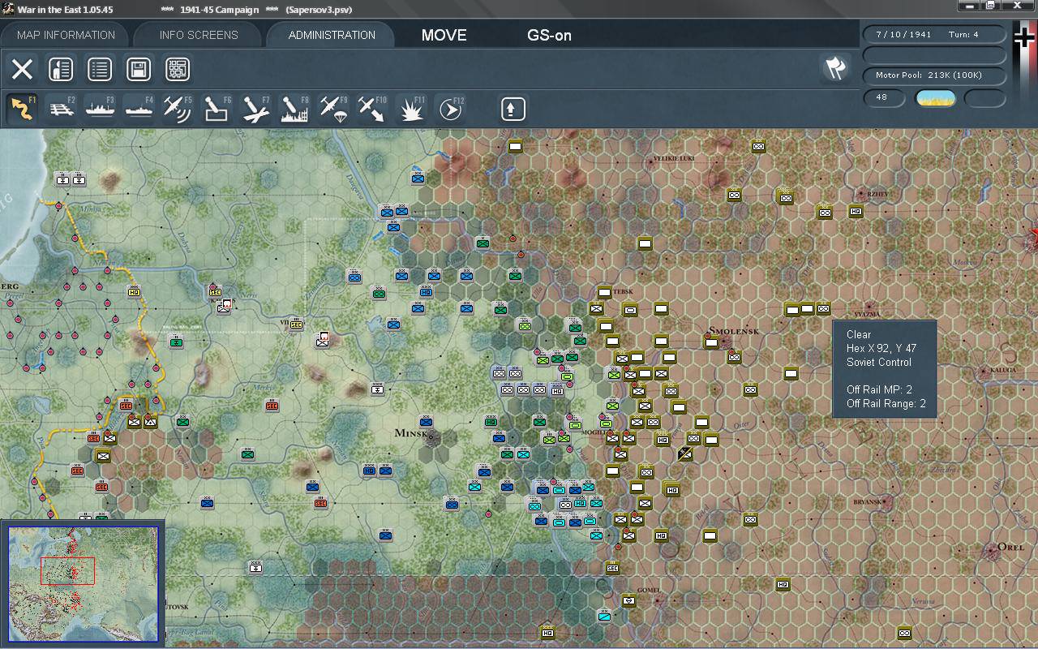Click the Bryansk city label on the map

(866, 502)
